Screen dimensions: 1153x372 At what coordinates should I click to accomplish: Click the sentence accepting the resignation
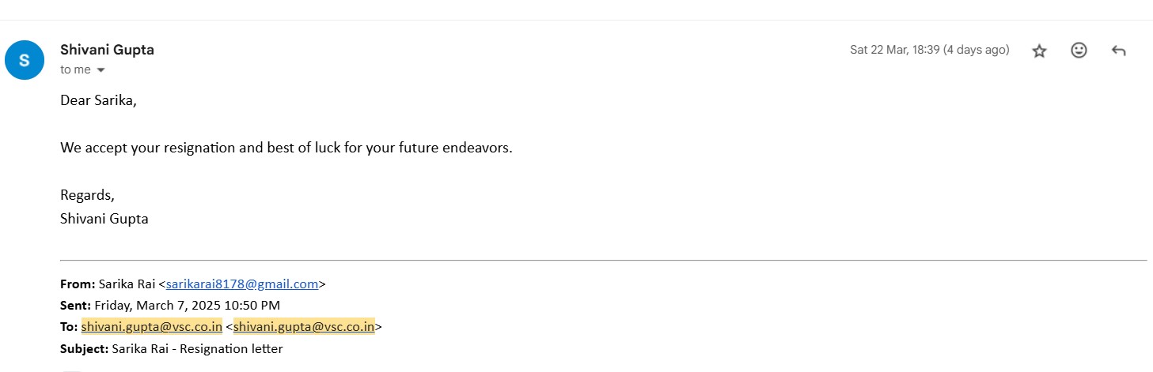point(286,148)
